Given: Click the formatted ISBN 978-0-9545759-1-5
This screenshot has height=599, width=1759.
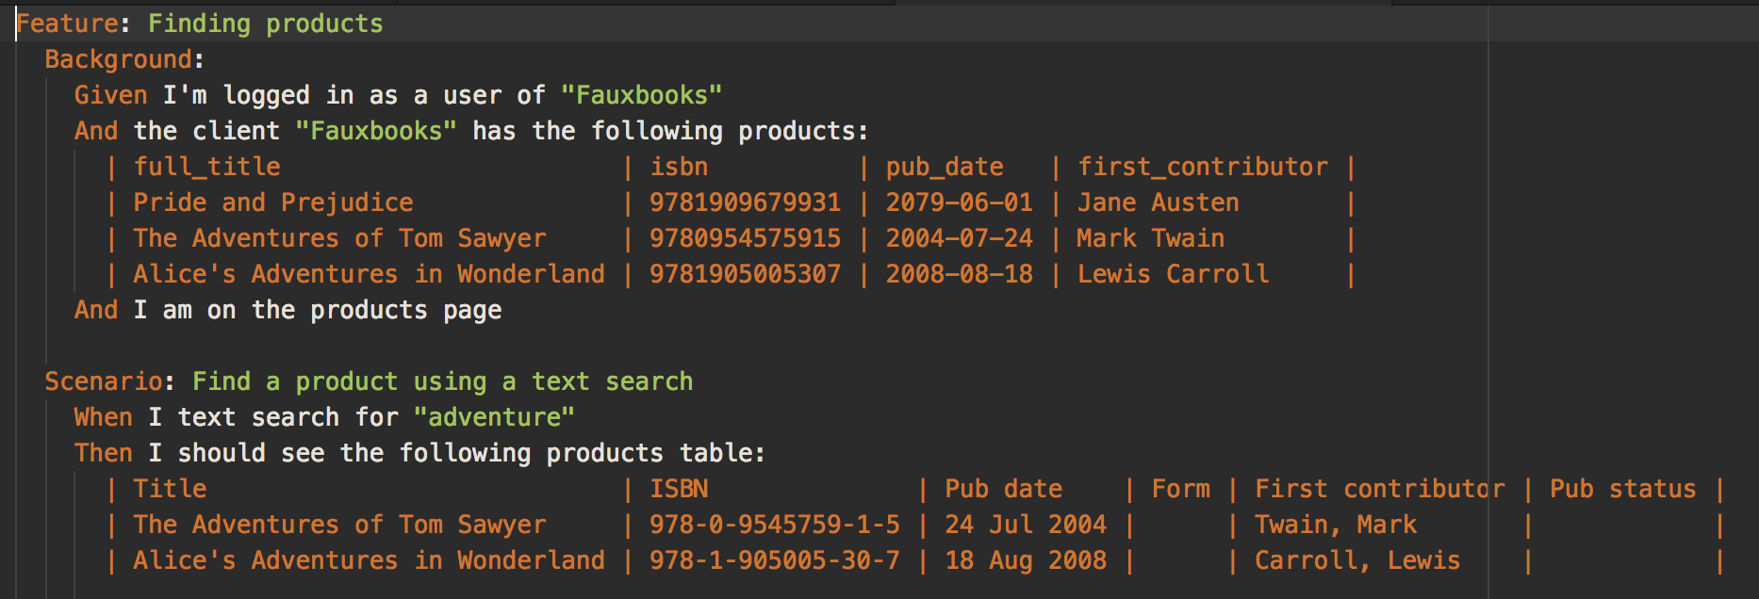Looking at the screenshot, I should pos(774,525).
